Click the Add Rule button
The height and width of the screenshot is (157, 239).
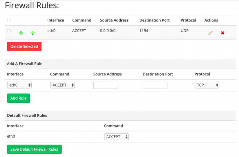(19, 98)
